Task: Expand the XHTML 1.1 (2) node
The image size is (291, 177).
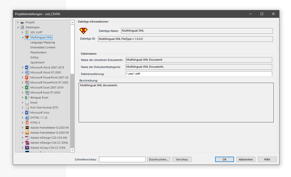Action: 23,118
